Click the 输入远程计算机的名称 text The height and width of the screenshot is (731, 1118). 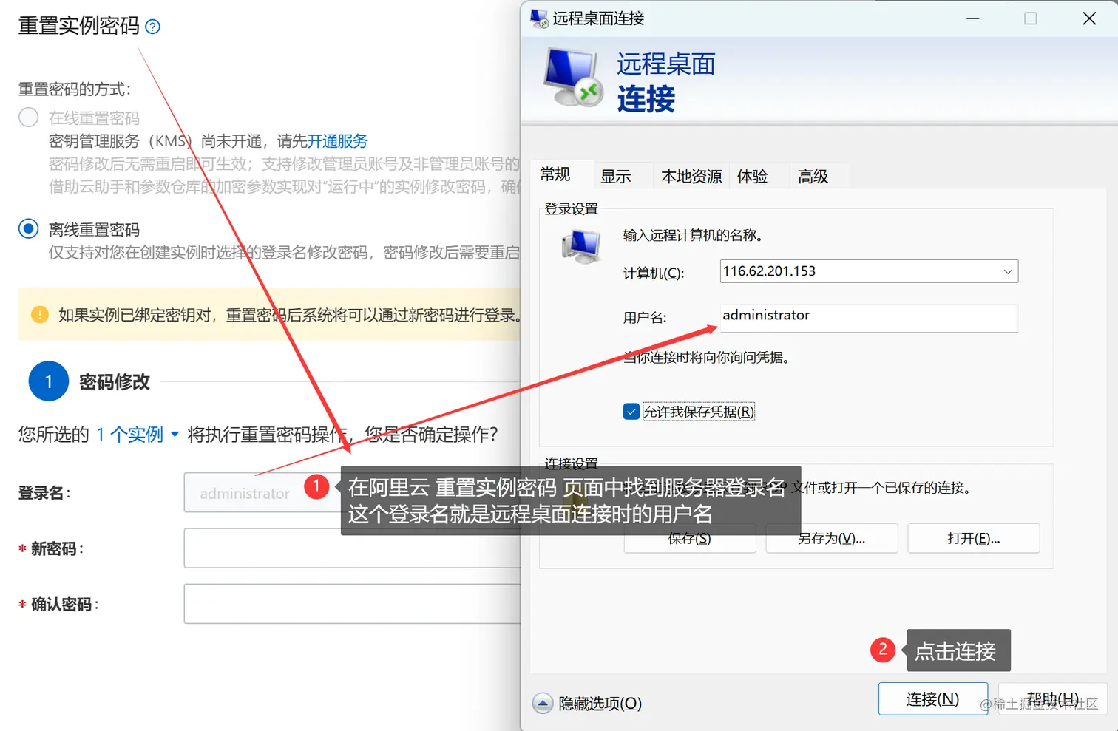[x=693, y=235]
